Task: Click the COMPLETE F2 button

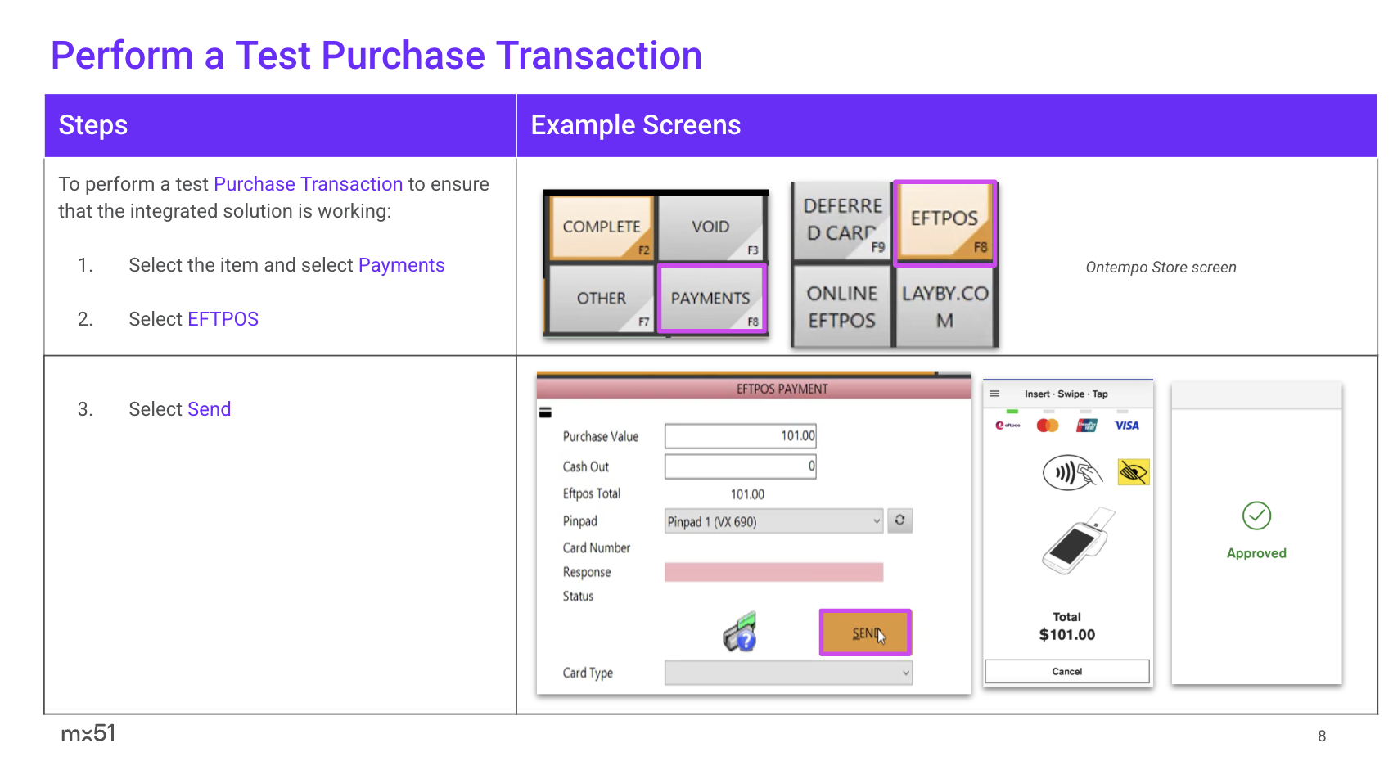Action: (x=602, y=227)
